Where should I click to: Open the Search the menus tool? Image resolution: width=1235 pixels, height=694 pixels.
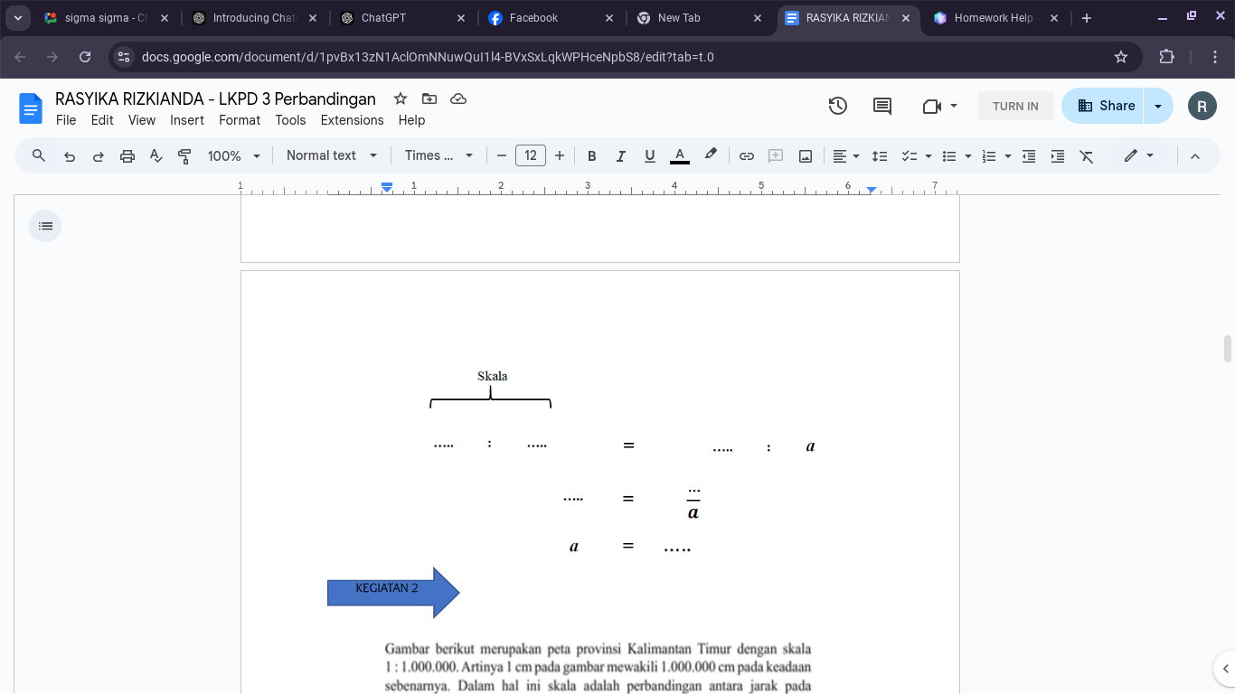tap(39, 155)
